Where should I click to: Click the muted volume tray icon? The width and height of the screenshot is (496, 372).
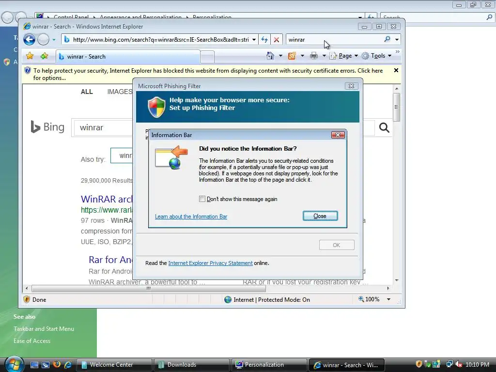tap(459, 364)
